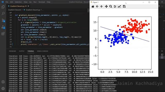The image size is (165, 92).
Task: Open the Explorer view in activity bar
Action: pos(3,7)
